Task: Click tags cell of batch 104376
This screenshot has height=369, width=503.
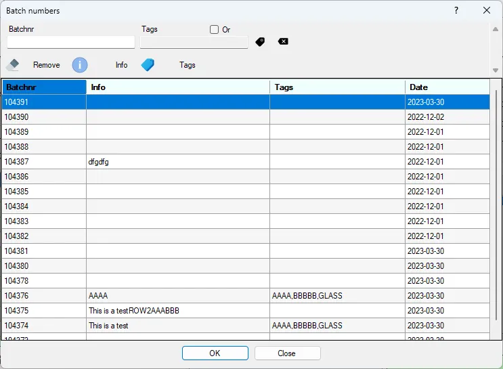Action: coord(337,296)
